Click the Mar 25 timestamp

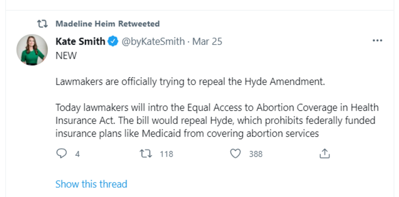pyautogui.click(x=207, y=42)
